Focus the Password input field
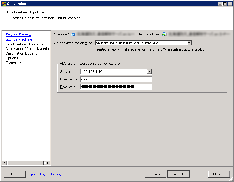 coord(116,87)
